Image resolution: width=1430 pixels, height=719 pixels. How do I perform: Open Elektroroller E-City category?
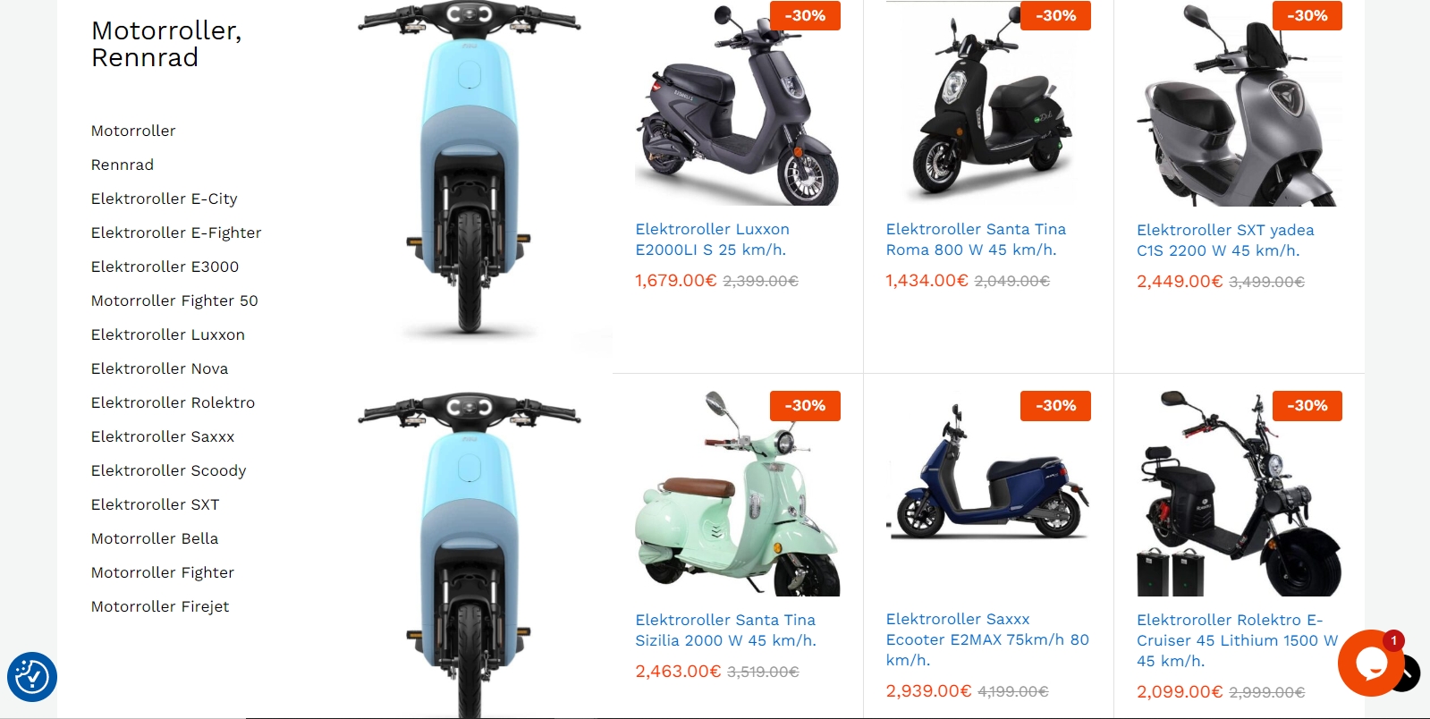165,199
